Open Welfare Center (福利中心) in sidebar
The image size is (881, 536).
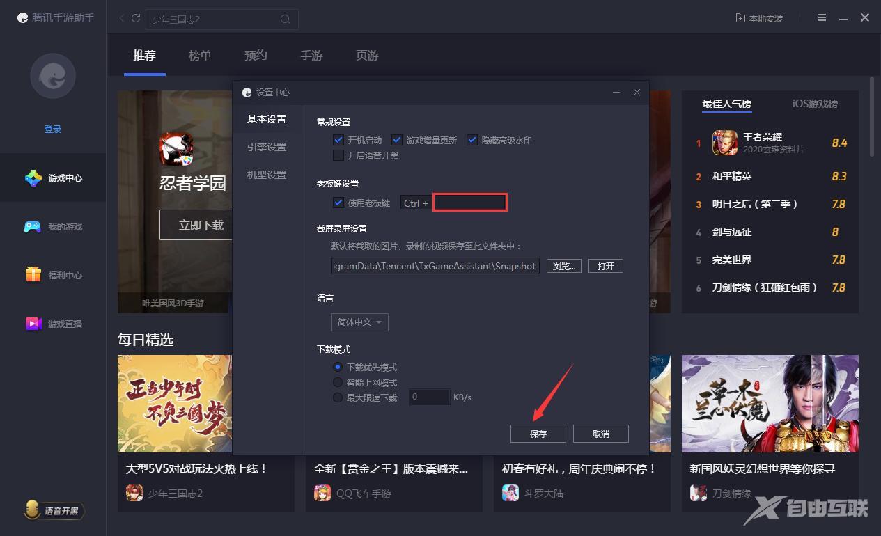tap(53, 276)
